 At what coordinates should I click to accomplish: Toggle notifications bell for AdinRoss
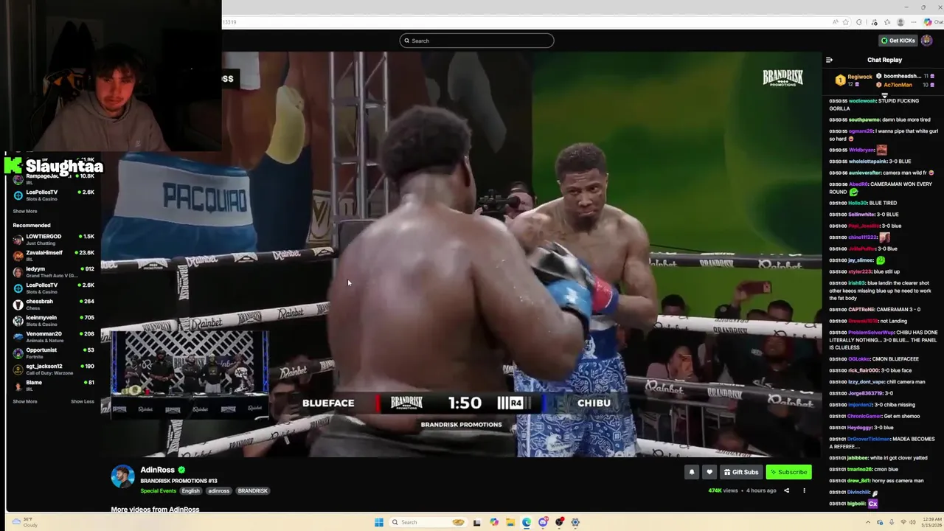(x=691, y=472)
